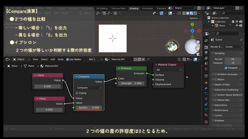The height and width of the screenshot is (139, 248).
Task: Switch viewport to rendered shading sphere
Action: (x=195, y=13)
